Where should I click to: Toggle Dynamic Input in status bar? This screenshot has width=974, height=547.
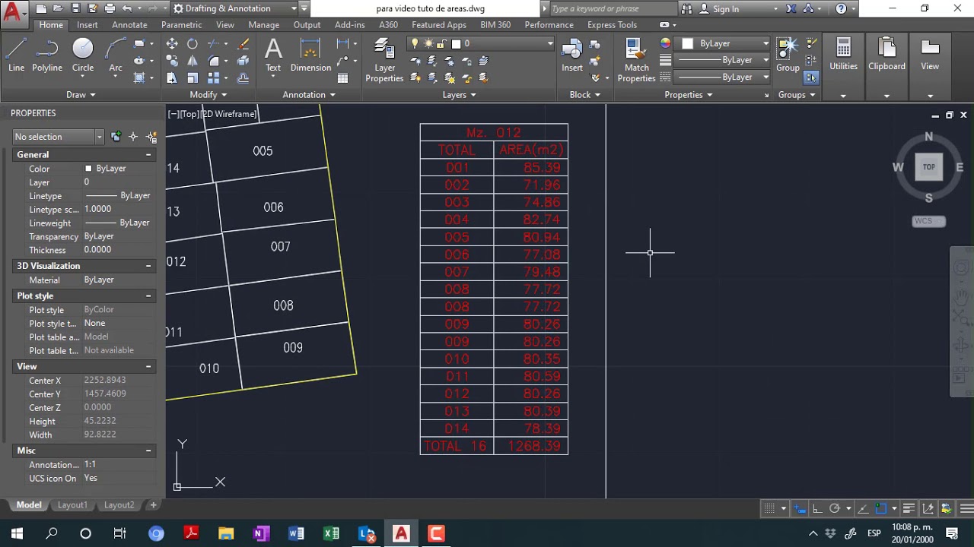click(800, 508)
